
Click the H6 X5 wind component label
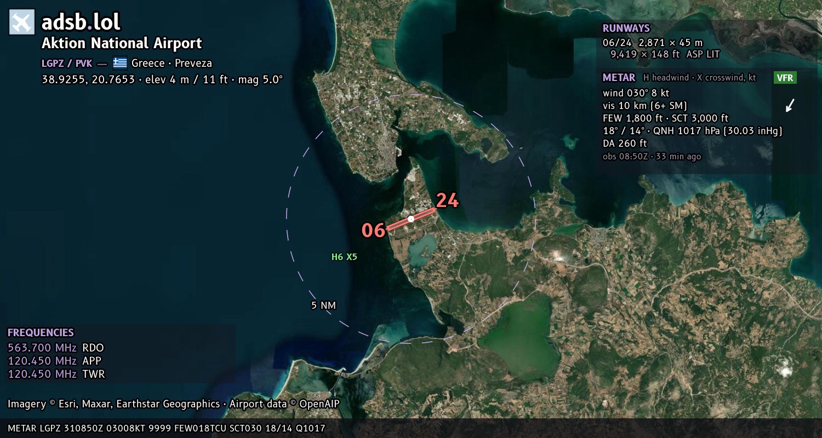pos(344,257)
